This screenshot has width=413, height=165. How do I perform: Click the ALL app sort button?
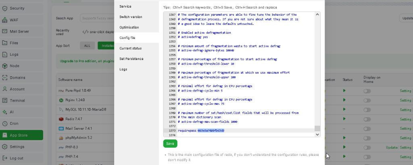87,46
